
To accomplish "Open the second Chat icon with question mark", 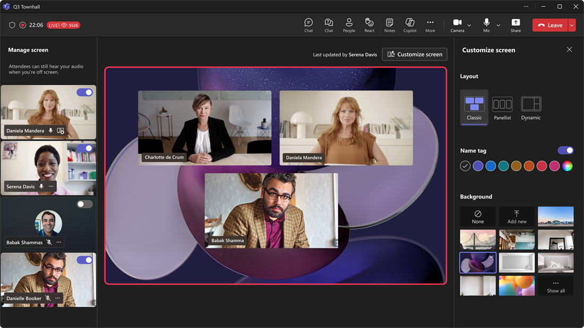I will [329, 25].
